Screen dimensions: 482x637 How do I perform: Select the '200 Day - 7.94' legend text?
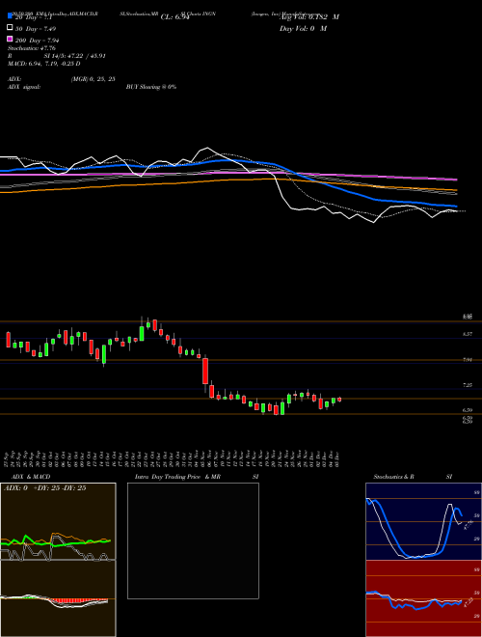coord(38,41)
